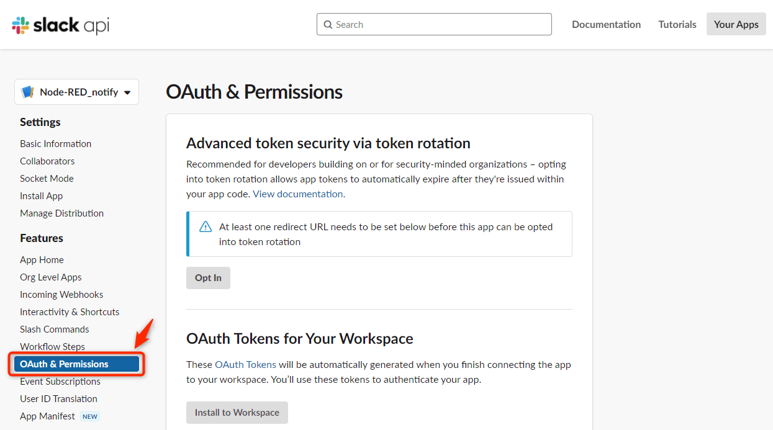Select Socket Mode in sidebar
773x430 pixels.
[x=47, y=178]
